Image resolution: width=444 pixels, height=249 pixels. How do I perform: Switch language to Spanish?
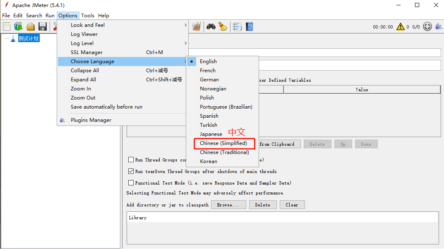(x=222, y=116)
